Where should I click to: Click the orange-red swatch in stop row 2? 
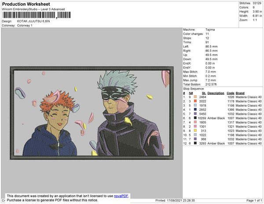[x=195, y=101]
